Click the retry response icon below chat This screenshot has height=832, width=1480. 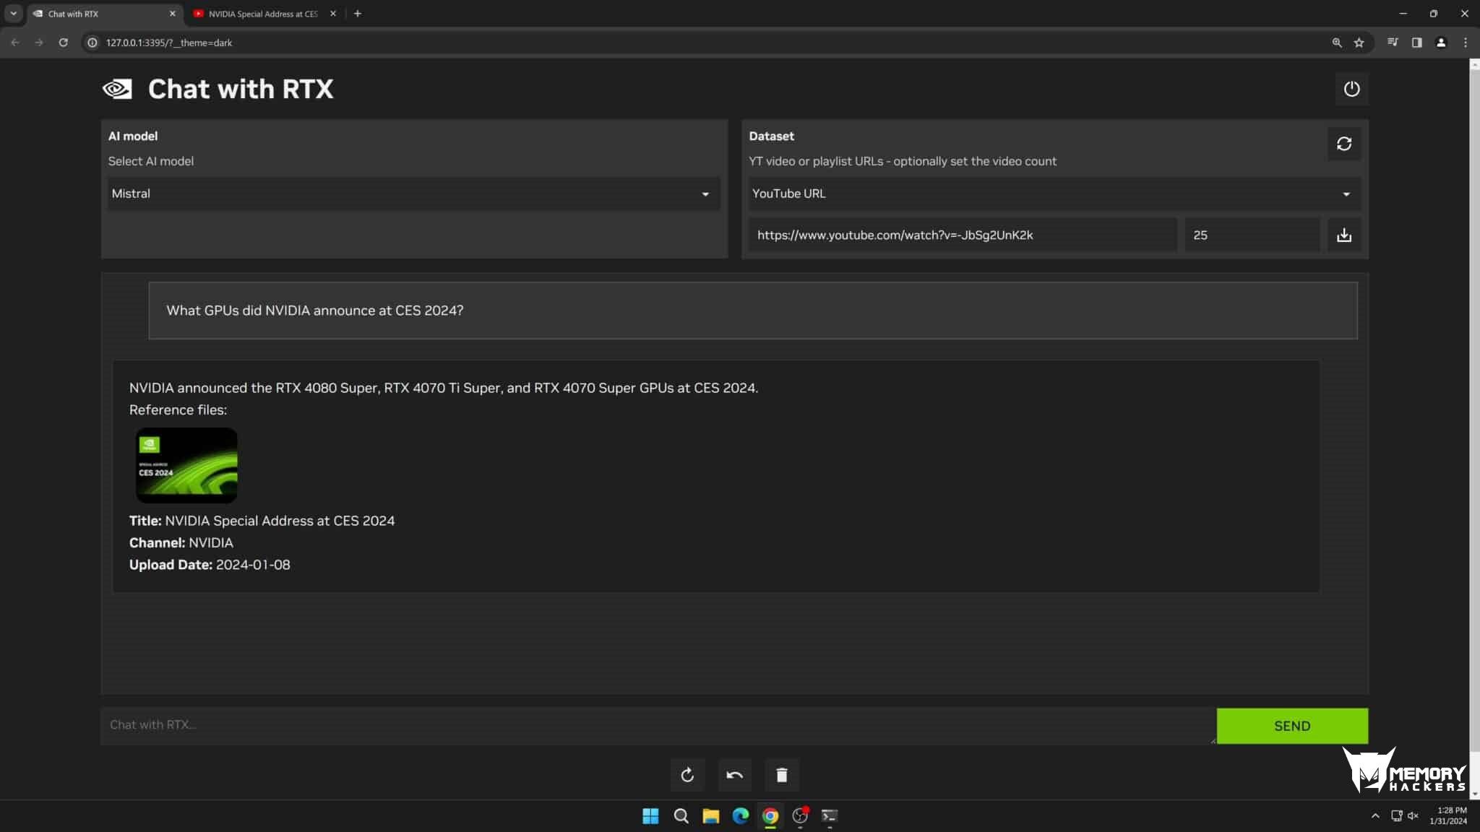point(687,775)
